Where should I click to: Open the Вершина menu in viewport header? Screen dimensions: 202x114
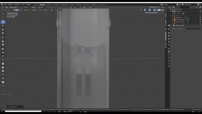coord(46,10)
